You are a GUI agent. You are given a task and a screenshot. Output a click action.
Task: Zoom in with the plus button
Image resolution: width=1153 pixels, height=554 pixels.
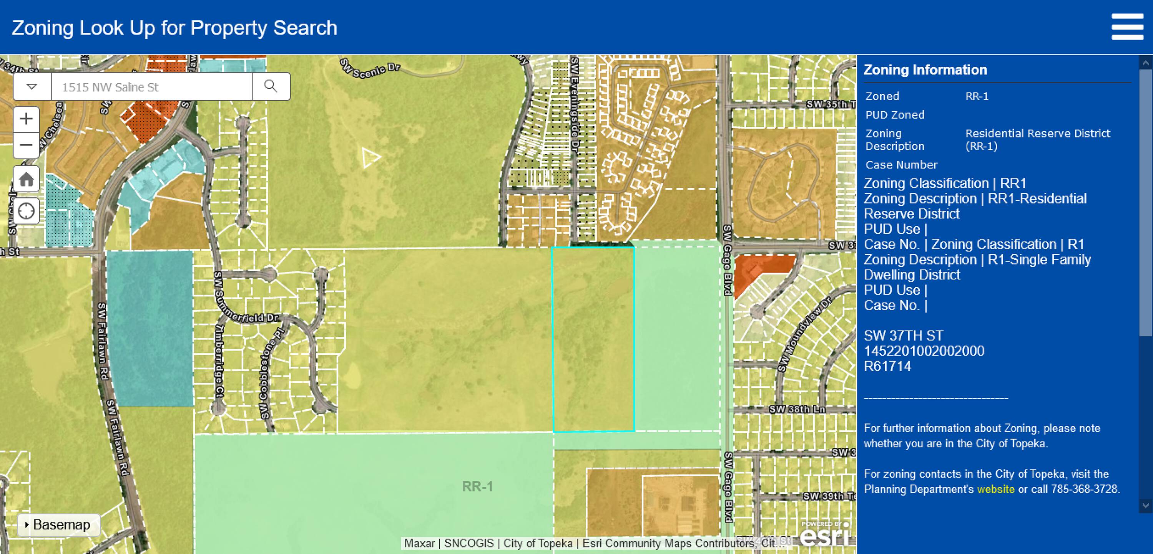[x=27, y=119]
